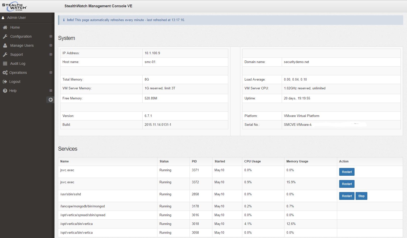Open the Operations menu item
This screenshot has width=407, height=238.
[x=18, y=73]
